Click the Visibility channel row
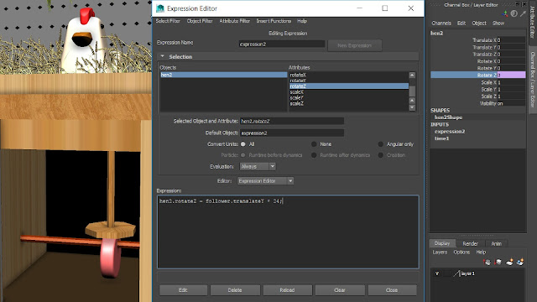537x302 pixels. (x=477, y=103)
